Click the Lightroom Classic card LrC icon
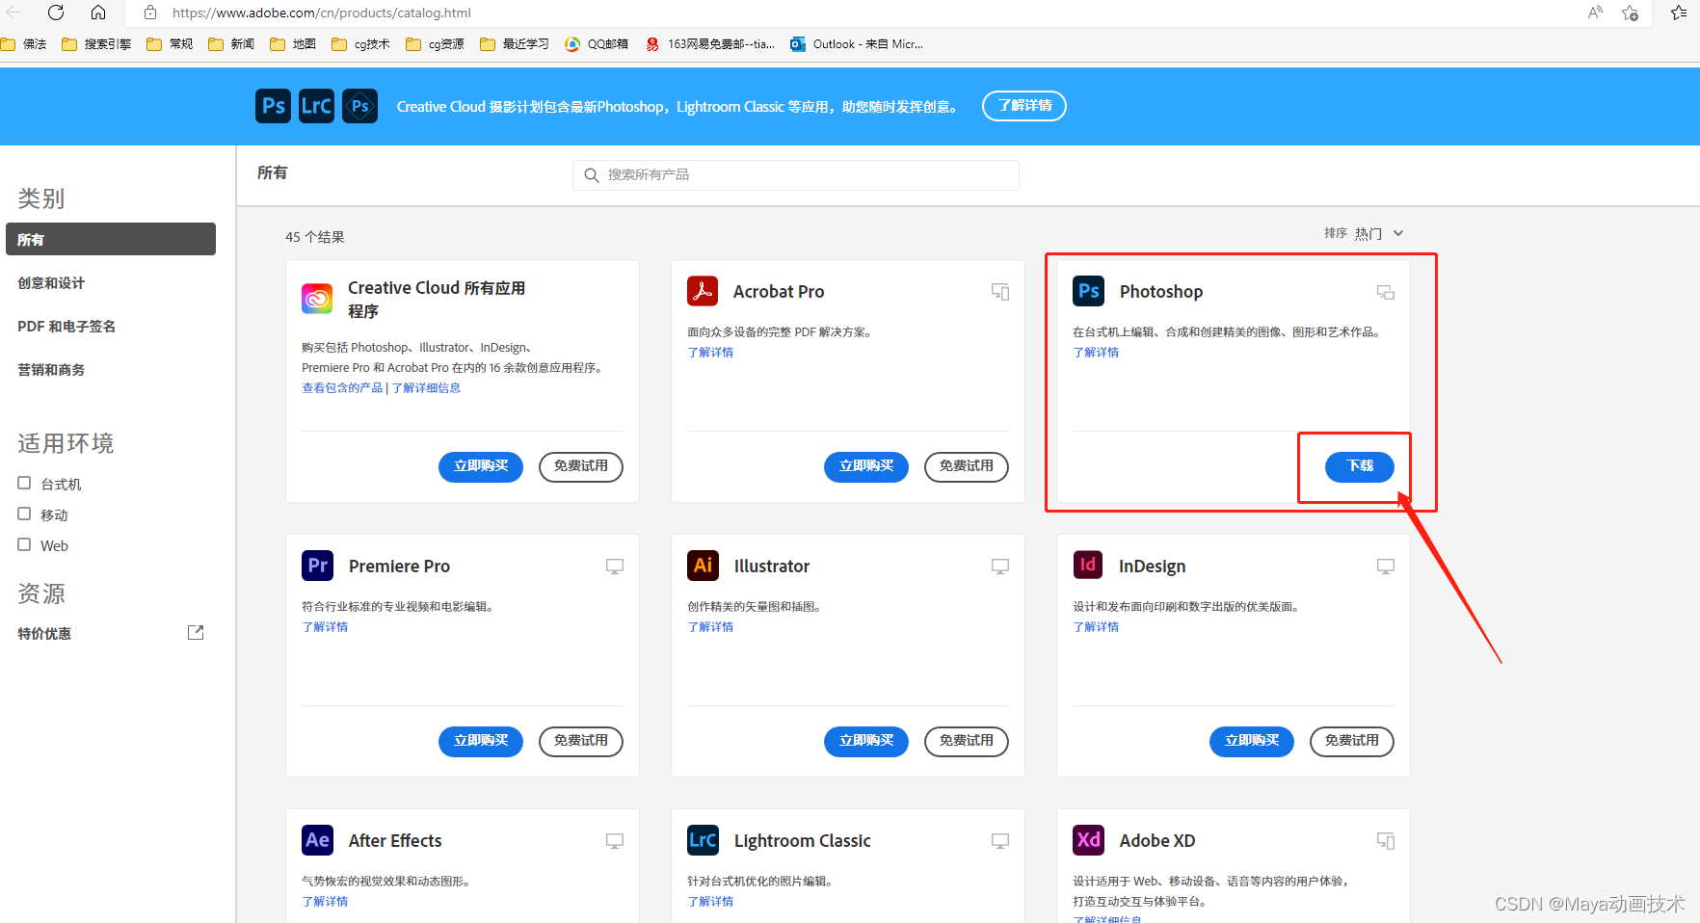 point(703,840)
